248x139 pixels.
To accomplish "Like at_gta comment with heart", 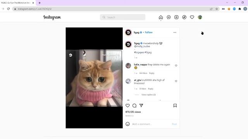I will (176, 81).
